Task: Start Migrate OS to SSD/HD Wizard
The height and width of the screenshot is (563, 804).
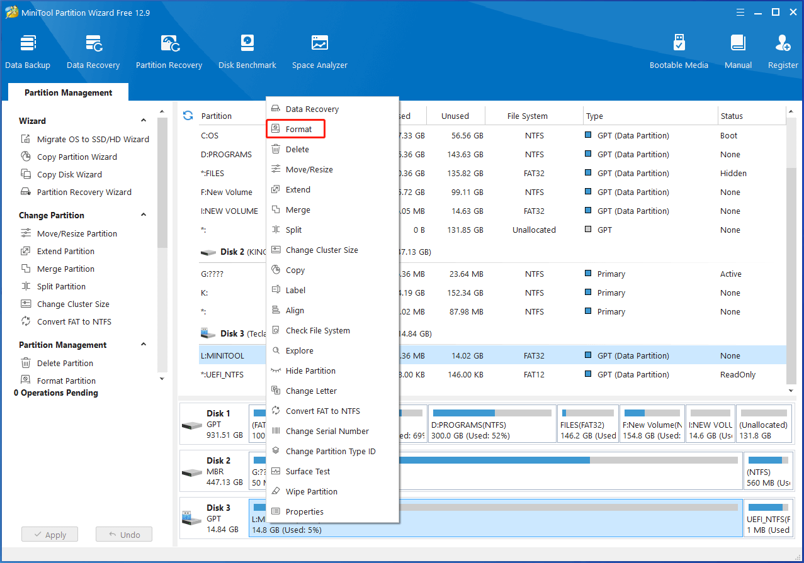Action: (x=85, y=139)
